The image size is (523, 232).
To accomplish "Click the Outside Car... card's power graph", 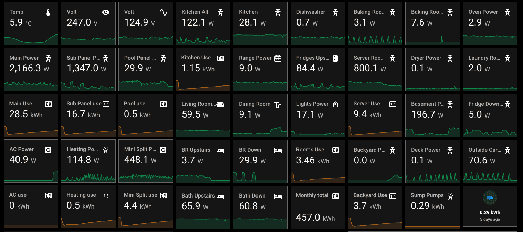I will pyautogui.click(x=490, y=176).
